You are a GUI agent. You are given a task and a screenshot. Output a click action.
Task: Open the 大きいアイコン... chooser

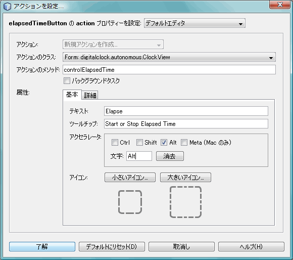coord(185,178)
